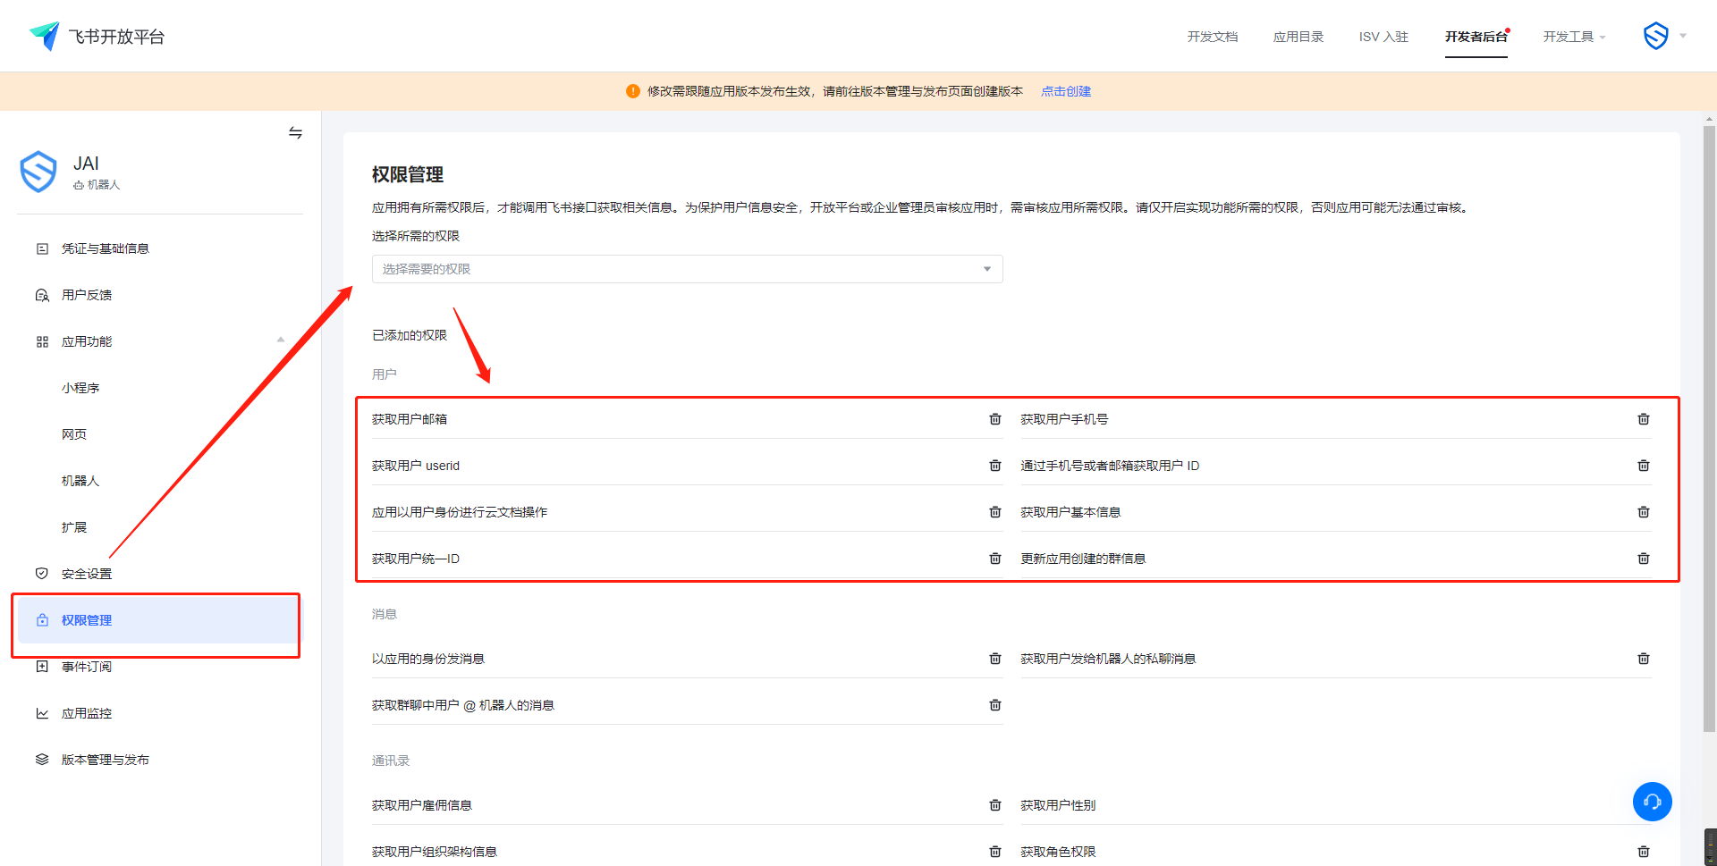Remove 应用以用户身份进行云文档操作 permission via trash icon

[994, 512]
